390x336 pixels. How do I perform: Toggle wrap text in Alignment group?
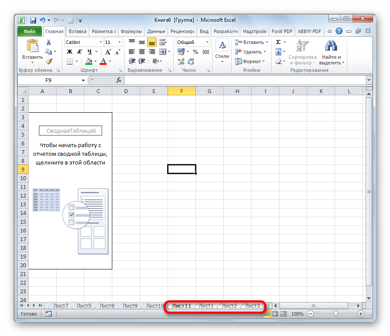point(163,42)
